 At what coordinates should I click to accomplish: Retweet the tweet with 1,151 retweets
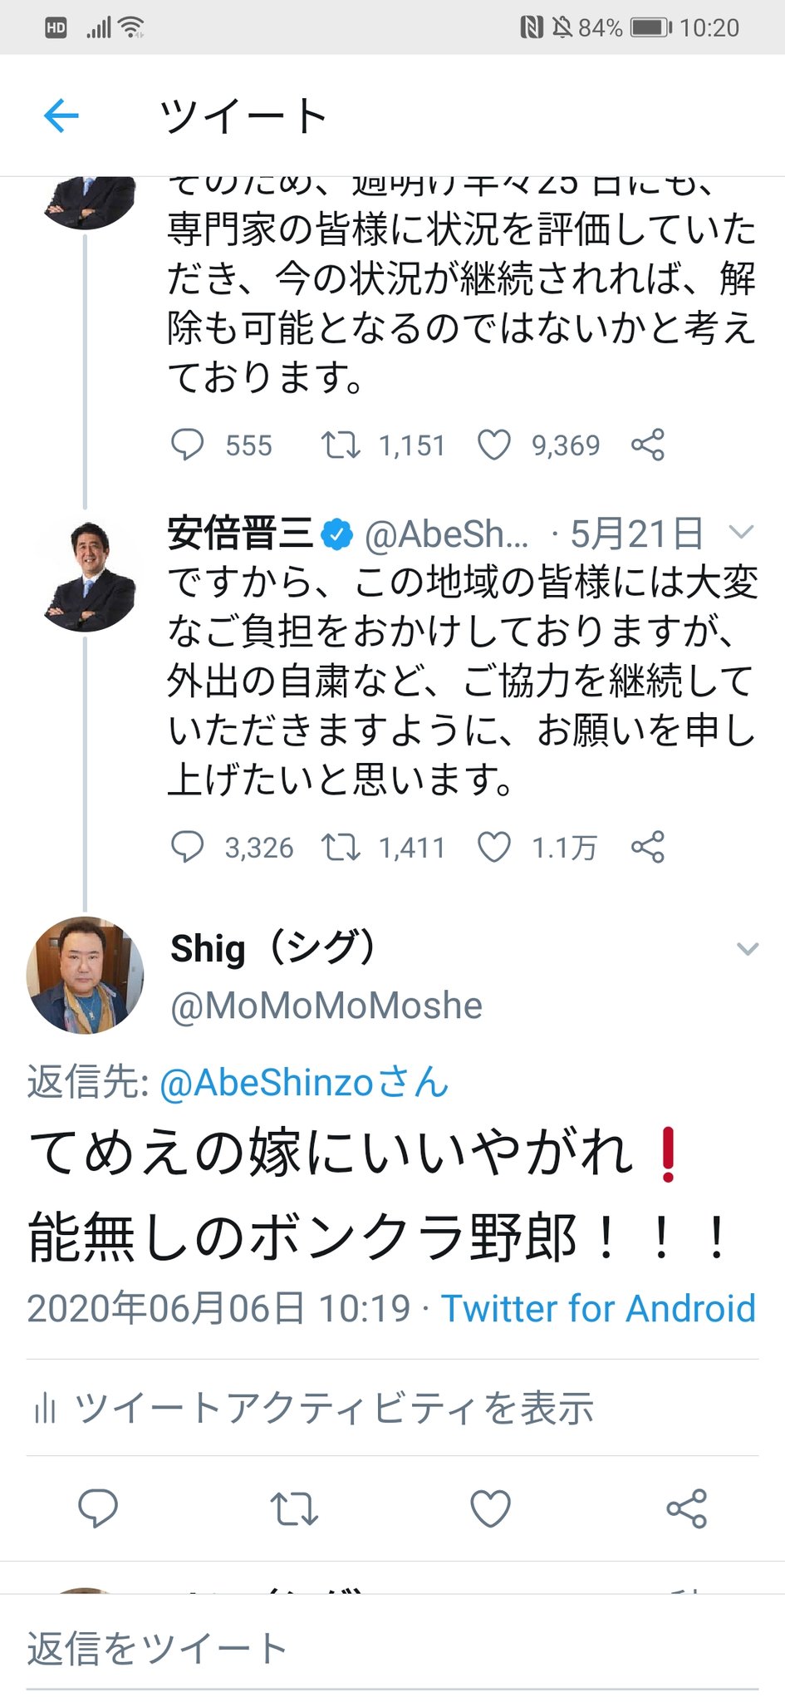coord(341,445)
